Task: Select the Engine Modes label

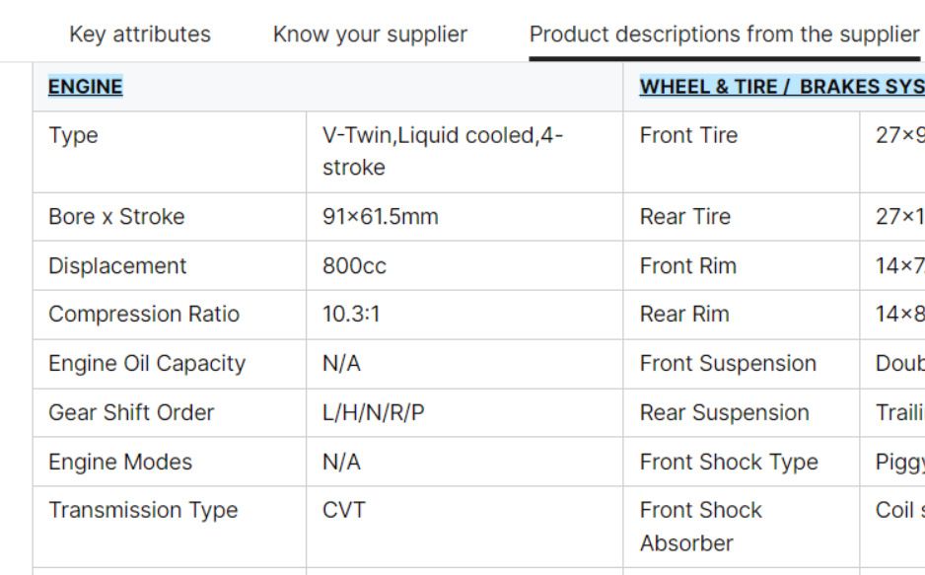Action: tap(120, 462)
